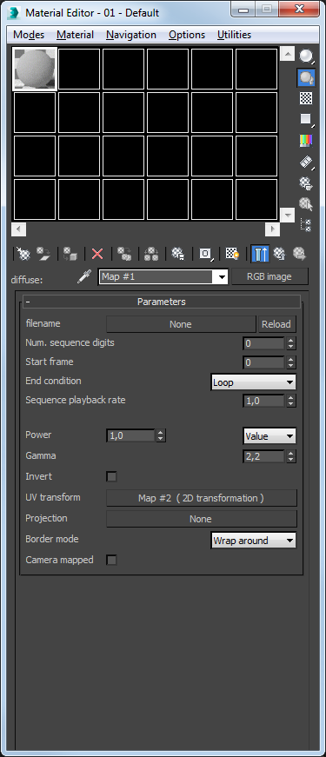Open Material Editor Options icon
The width and height of the screenshot is (326, 757).
point(306,183)
